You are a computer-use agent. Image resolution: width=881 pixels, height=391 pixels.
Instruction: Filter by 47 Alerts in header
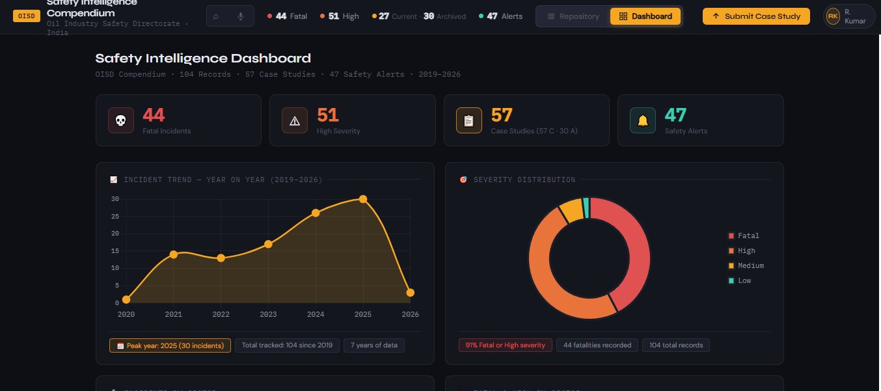(500, 16)
